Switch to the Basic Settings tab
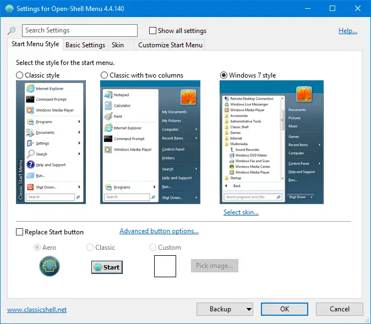 [x=85, y=45]
